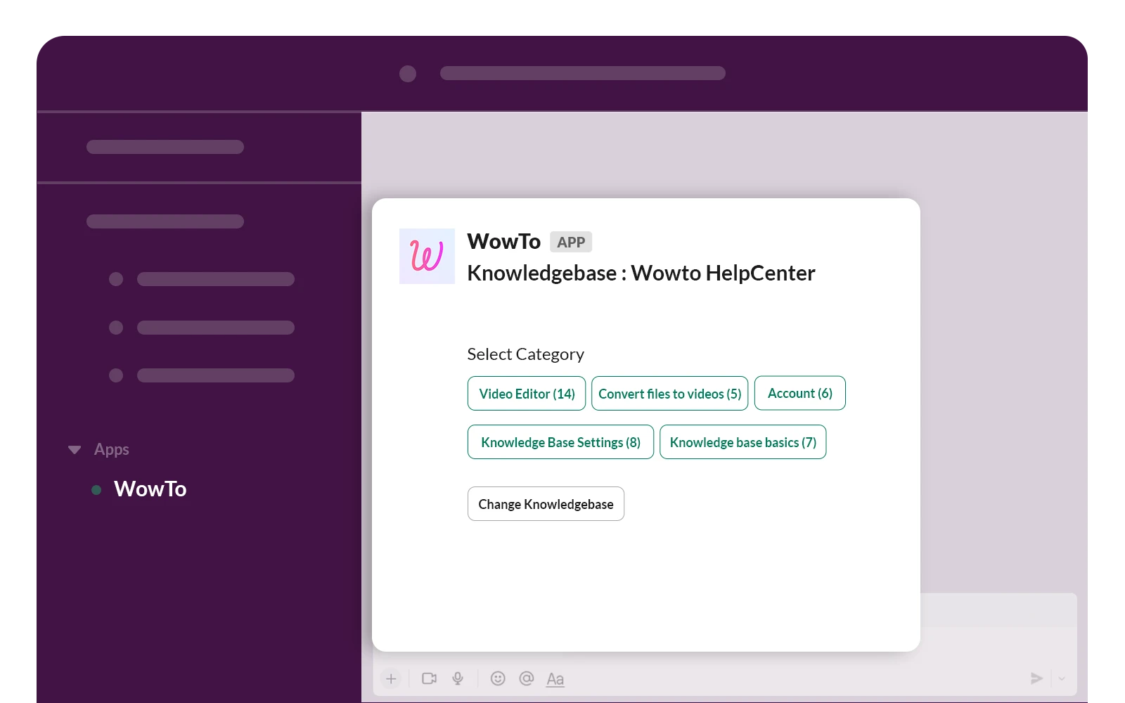Select Knowledge Base Settings (8)
This screenshot has height=703, width=1125.
click(x=560, y=441)
